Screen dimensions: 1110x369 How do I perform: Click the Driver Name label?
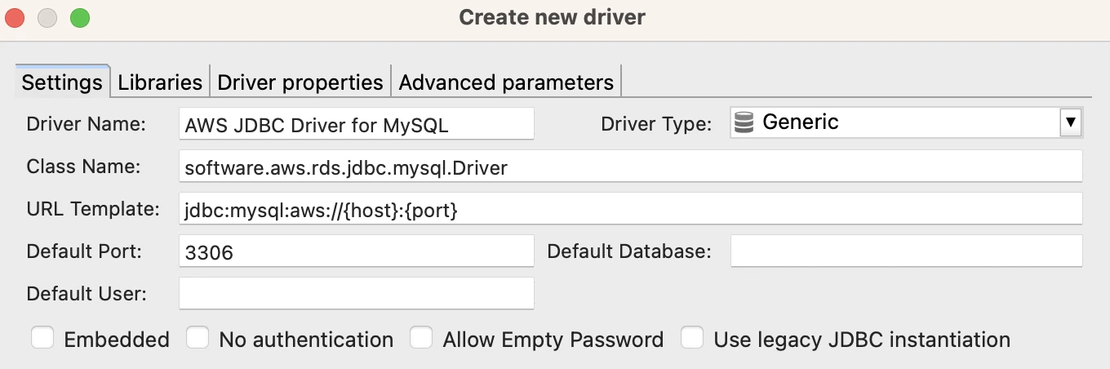86,124
